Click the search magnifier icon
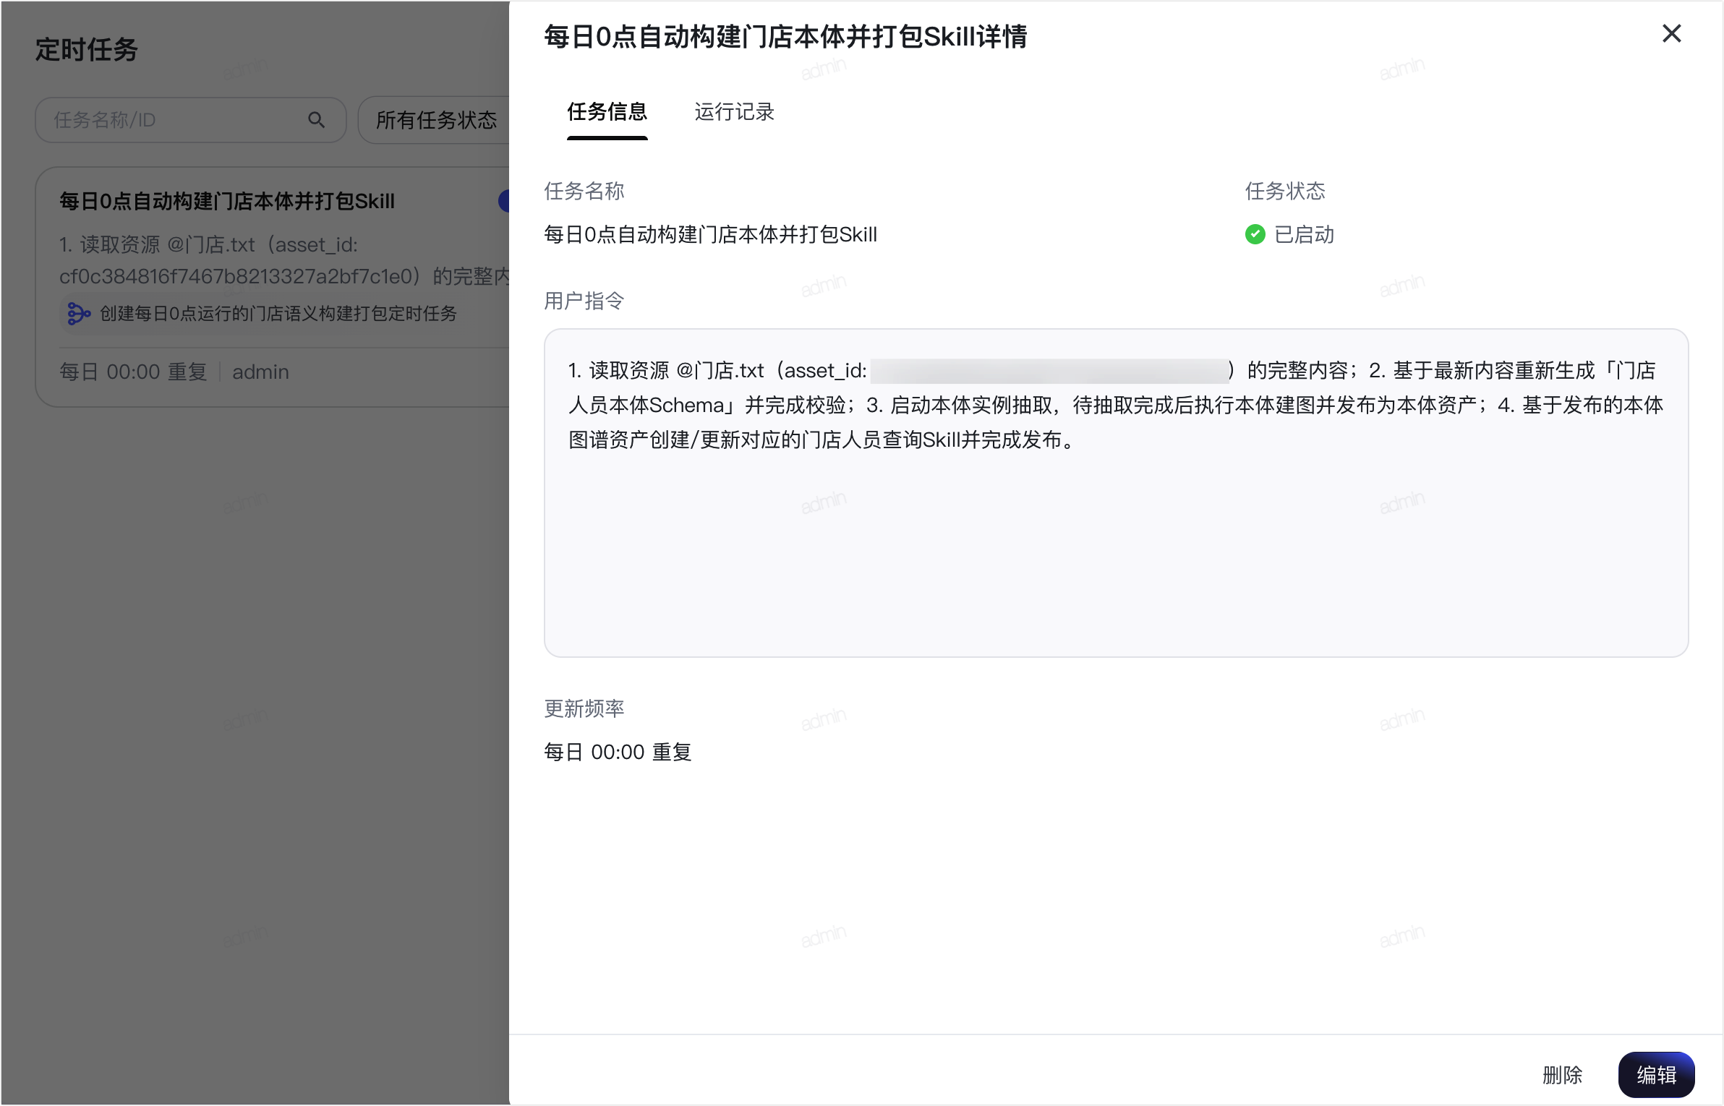 coord(316,120)
